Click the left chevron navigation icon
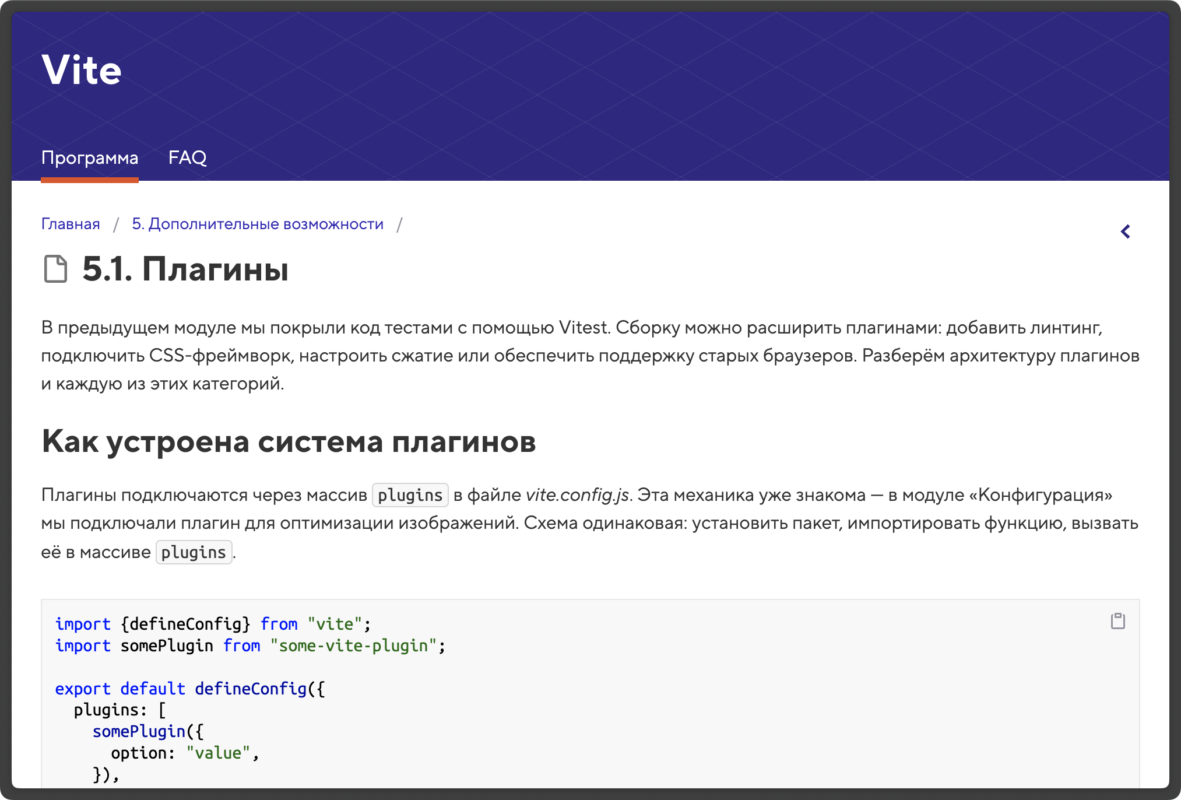1181x800 pixels. click(1125, 231)
